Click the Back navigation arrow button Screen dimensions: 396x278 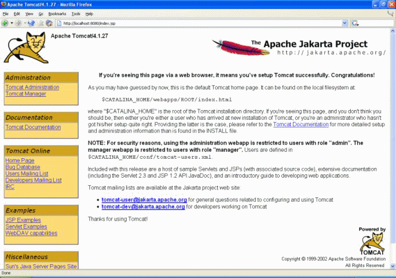tap(5, 24)
